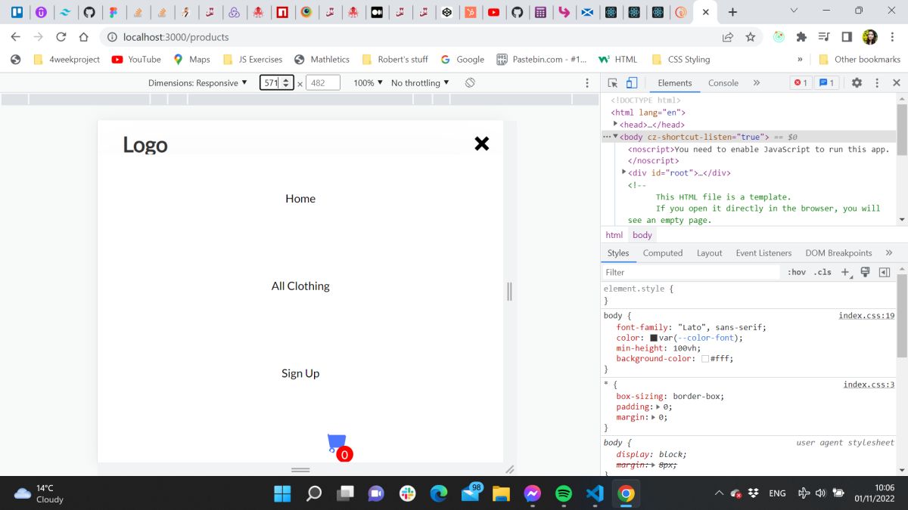Close the mobile menu with the X icon
Screen dimensions: 908x510
[x=482, y=144]
